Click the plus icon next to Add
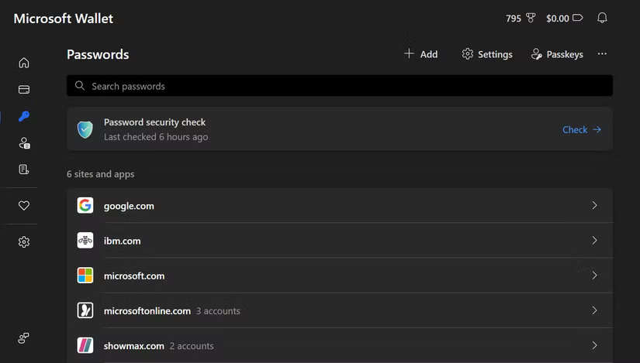 409,53
